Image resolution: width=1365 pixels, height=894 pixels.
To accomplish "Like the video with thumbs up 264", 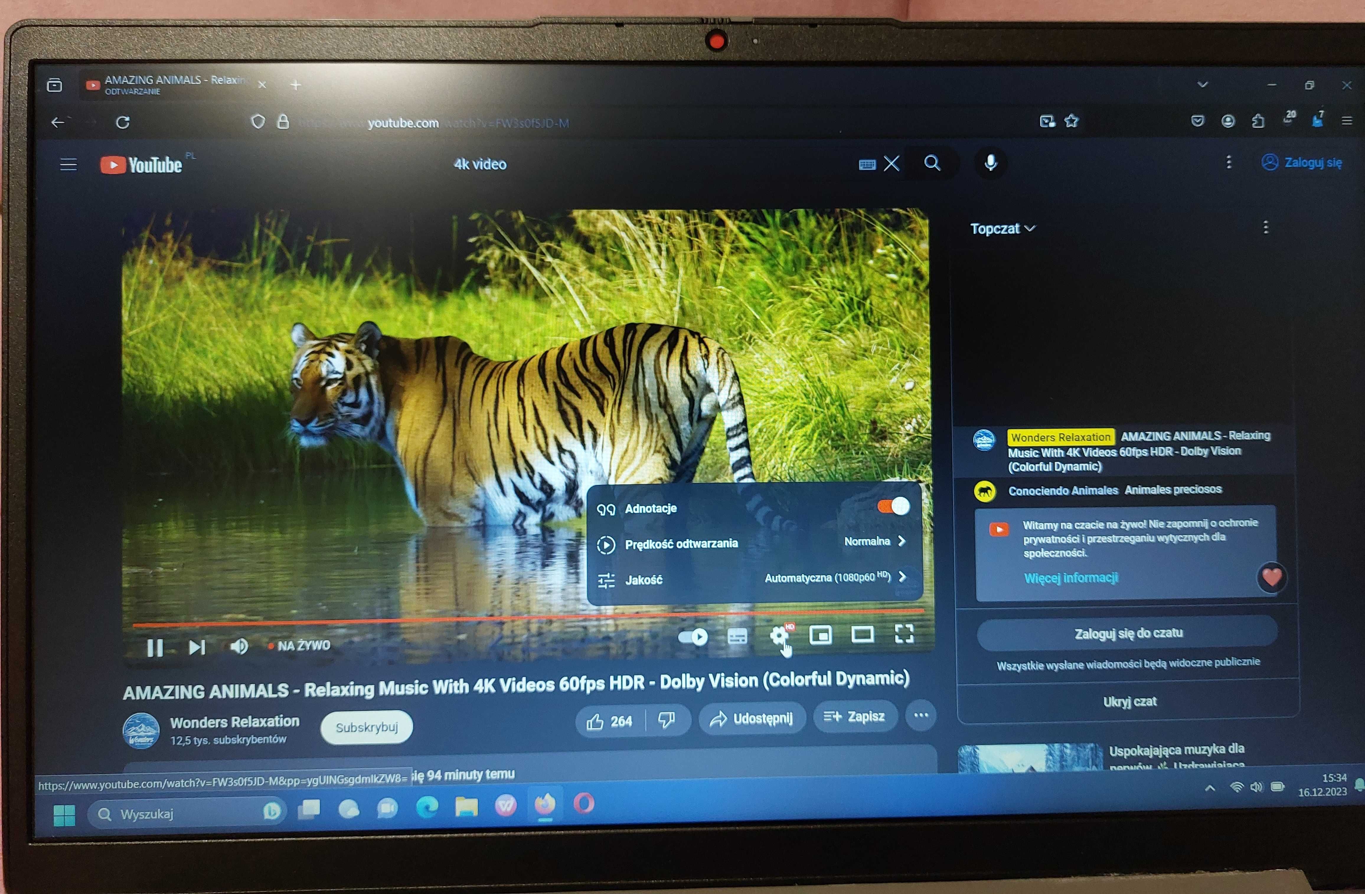I will coord(610,721).
